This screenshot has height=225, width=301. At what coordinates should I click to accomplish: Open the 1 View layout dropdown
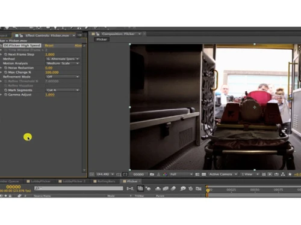click(250, 174)
